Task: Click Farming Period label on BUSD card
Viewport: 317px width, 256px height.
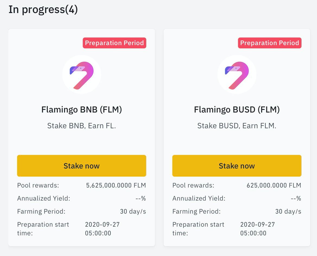Action: (196, 211)
